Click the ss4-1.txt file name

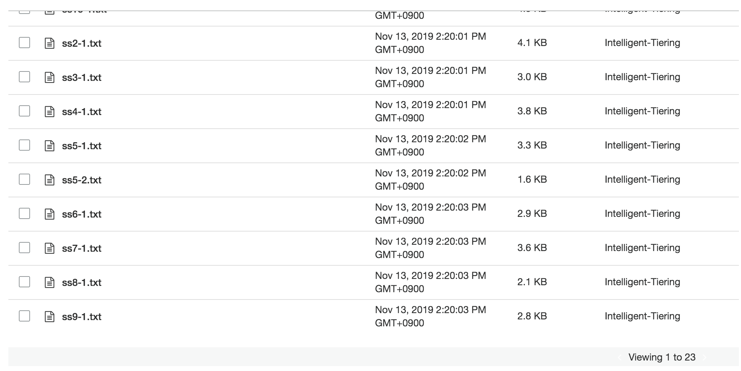pos(82,112)
